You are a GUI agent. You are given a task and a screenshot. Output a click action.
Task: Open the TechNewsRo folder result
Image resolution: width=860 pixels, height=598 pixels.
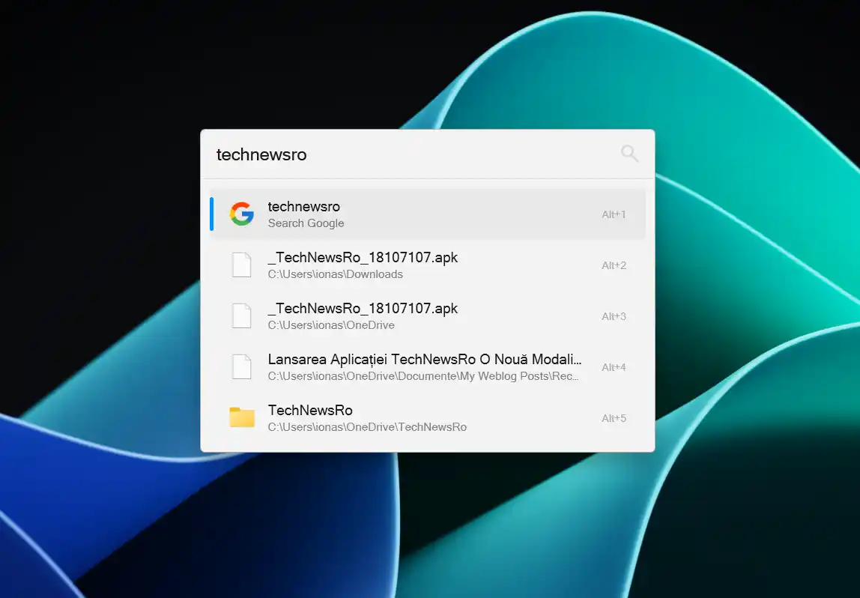tap(310, 410)
